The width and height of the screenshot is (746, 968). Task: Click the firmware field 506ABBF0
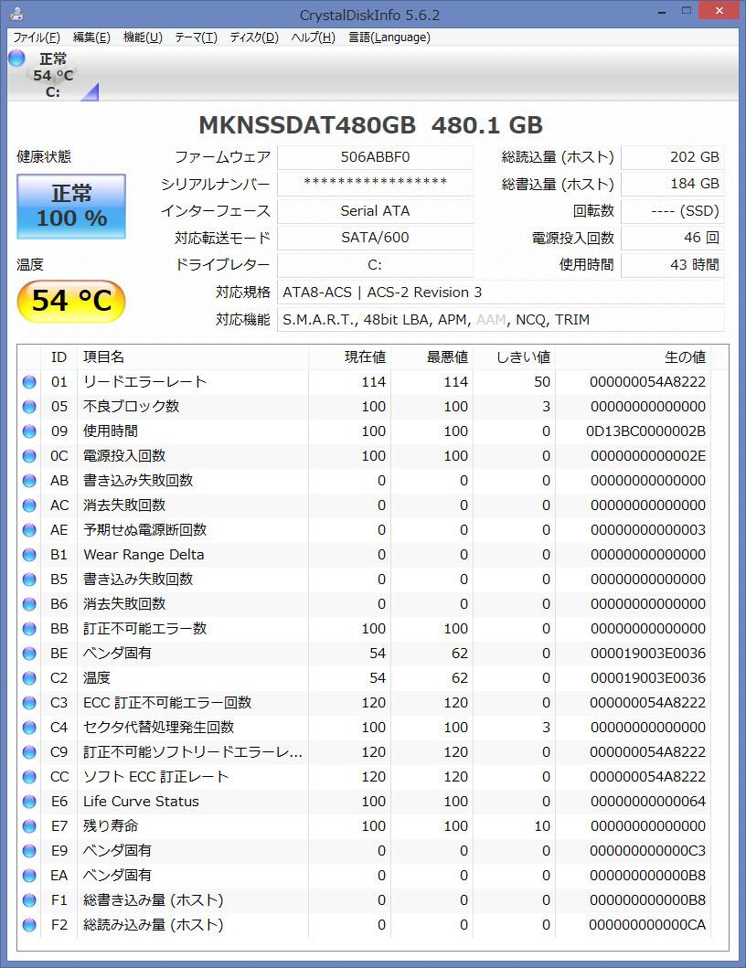click(375, 157)
